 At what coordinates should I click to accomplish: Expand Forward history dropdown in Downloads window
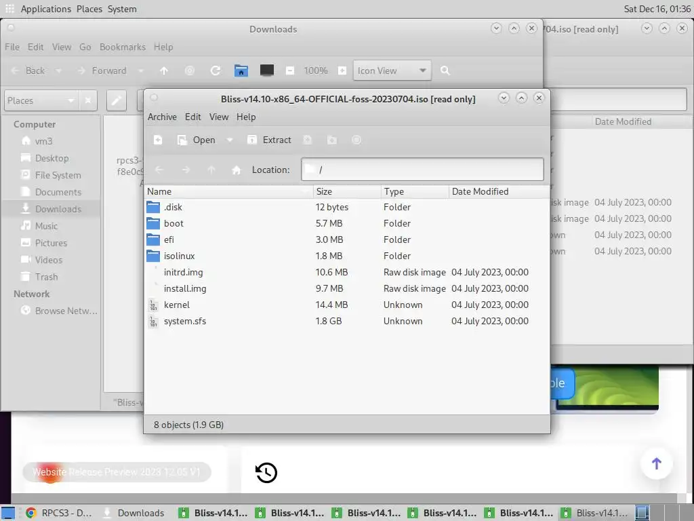coord(141,71)
